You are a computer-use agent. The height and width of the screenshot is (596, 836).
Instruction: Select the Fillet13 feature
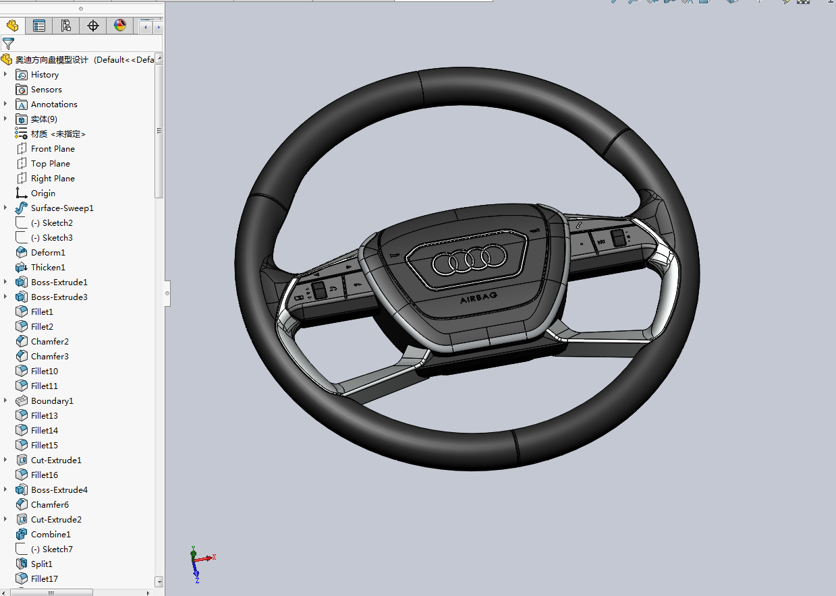[45, 416]
